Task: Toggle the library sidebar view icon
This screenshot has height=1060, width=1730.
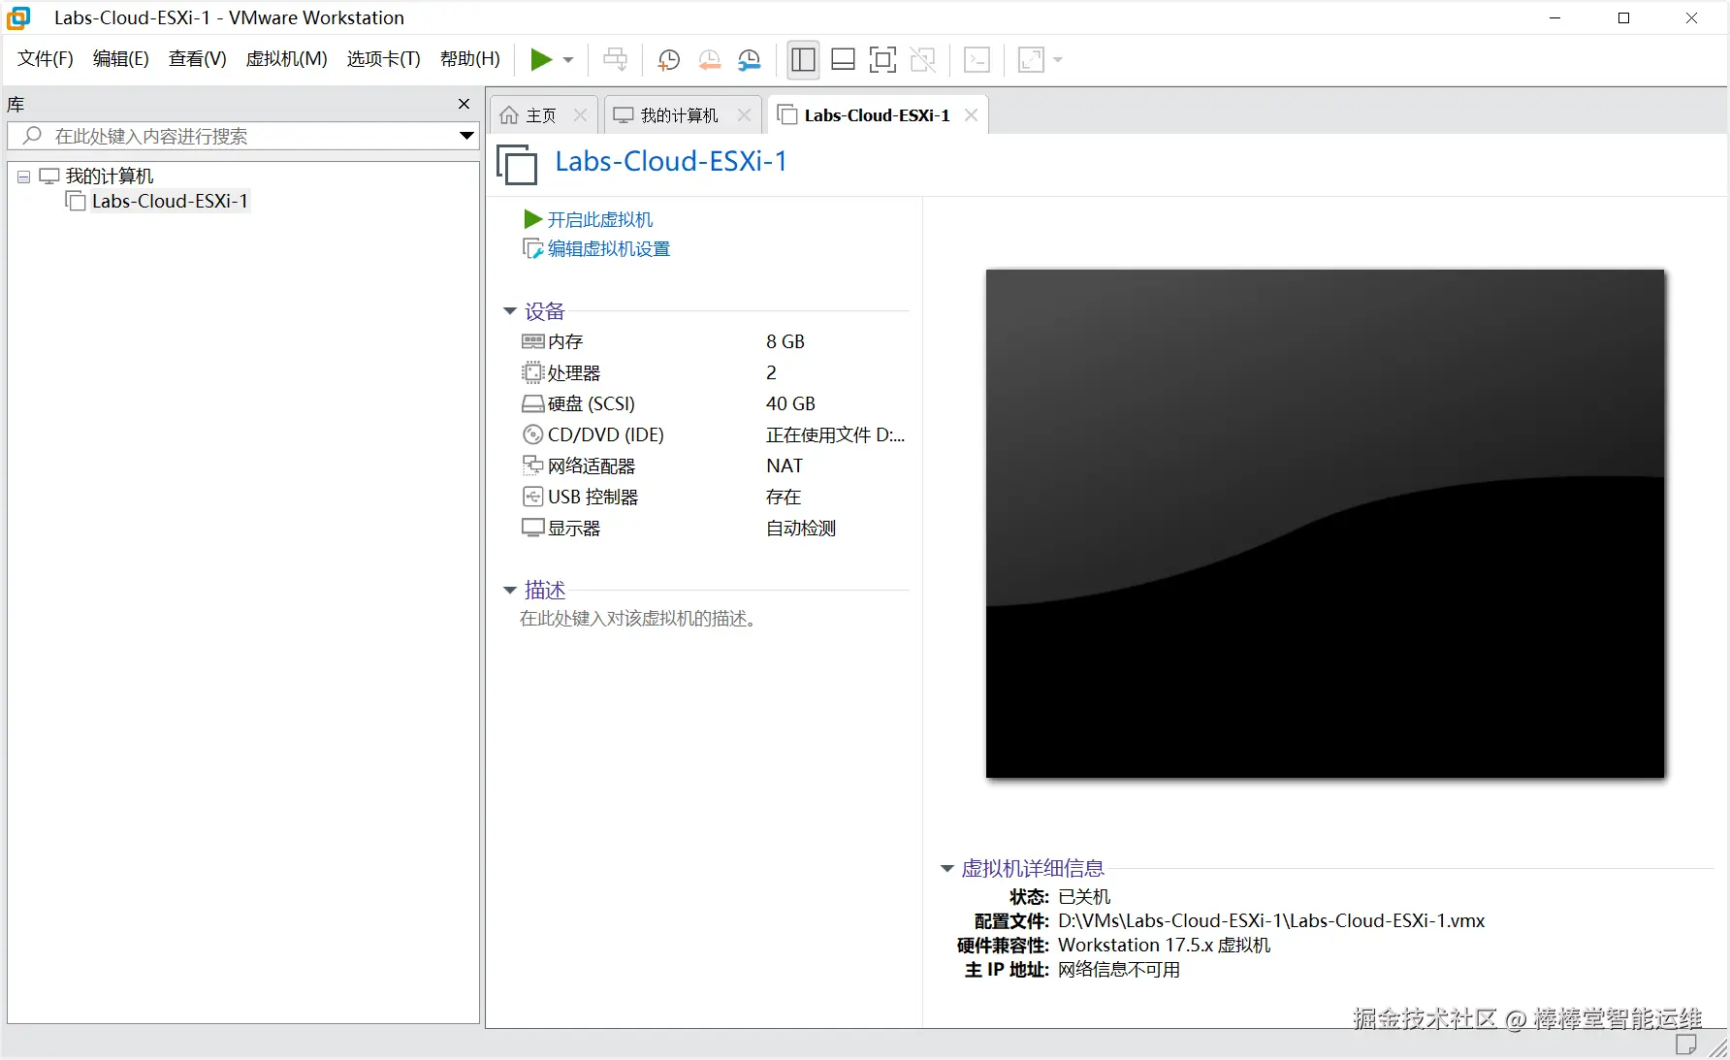Action: pyautogui.click(x=803, y=60)
